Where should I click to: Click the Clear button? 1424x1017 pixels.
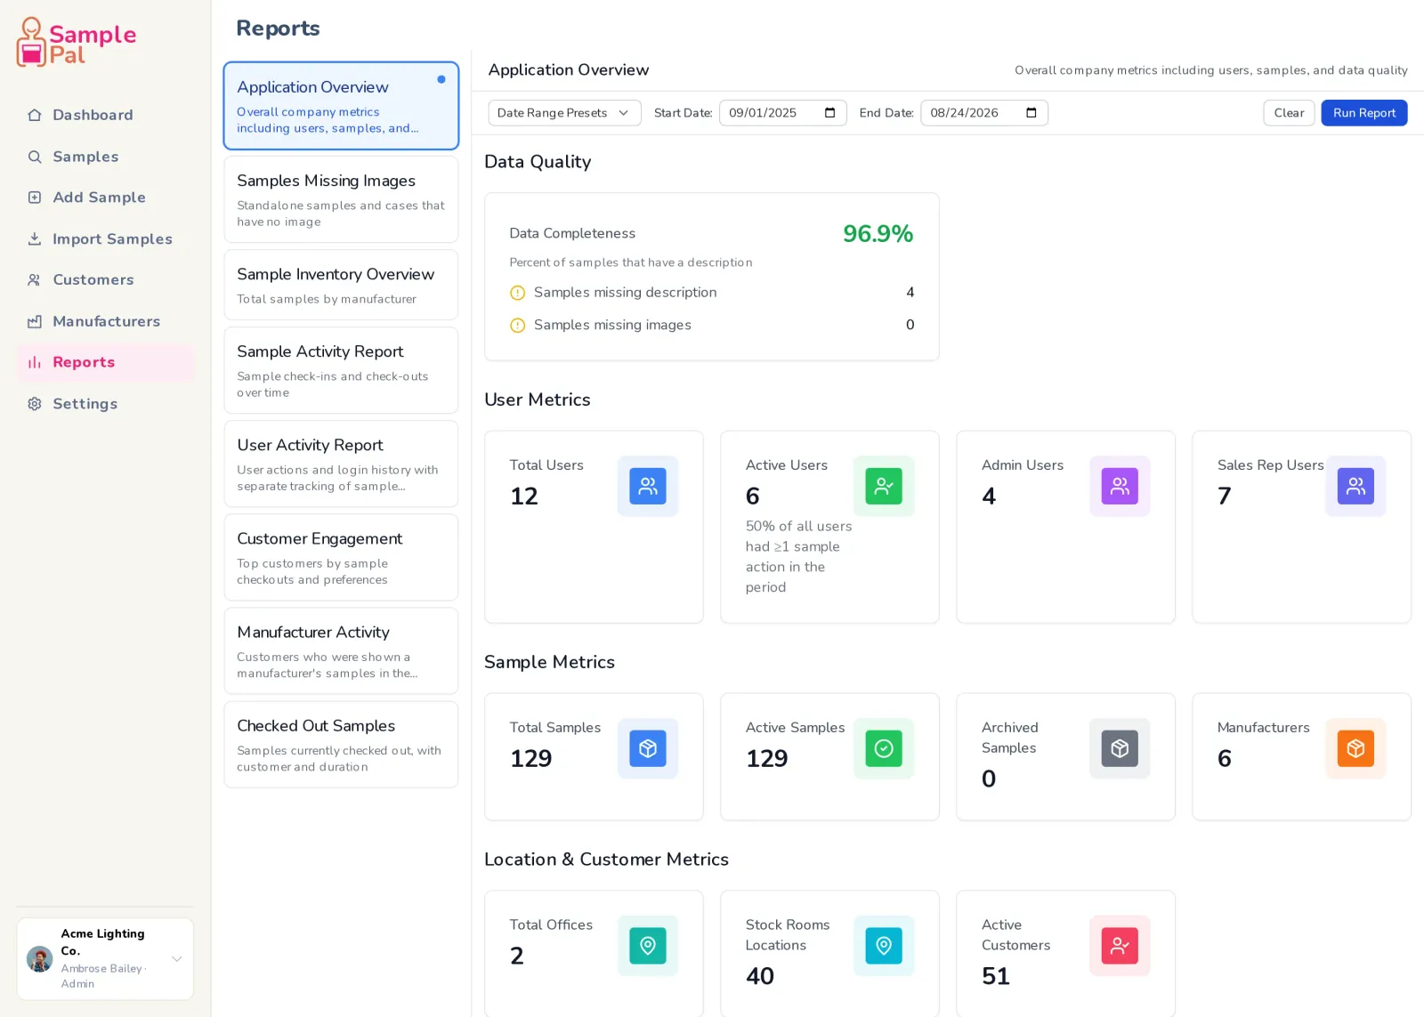1289,113
